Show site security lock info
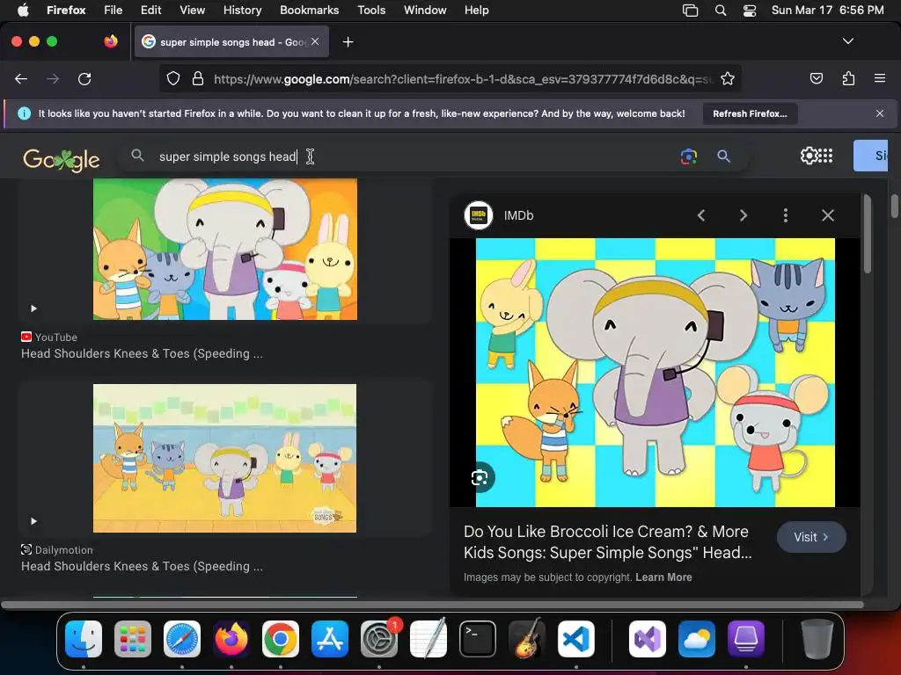This screenshot has height=675, width=901. pos(198,78)
